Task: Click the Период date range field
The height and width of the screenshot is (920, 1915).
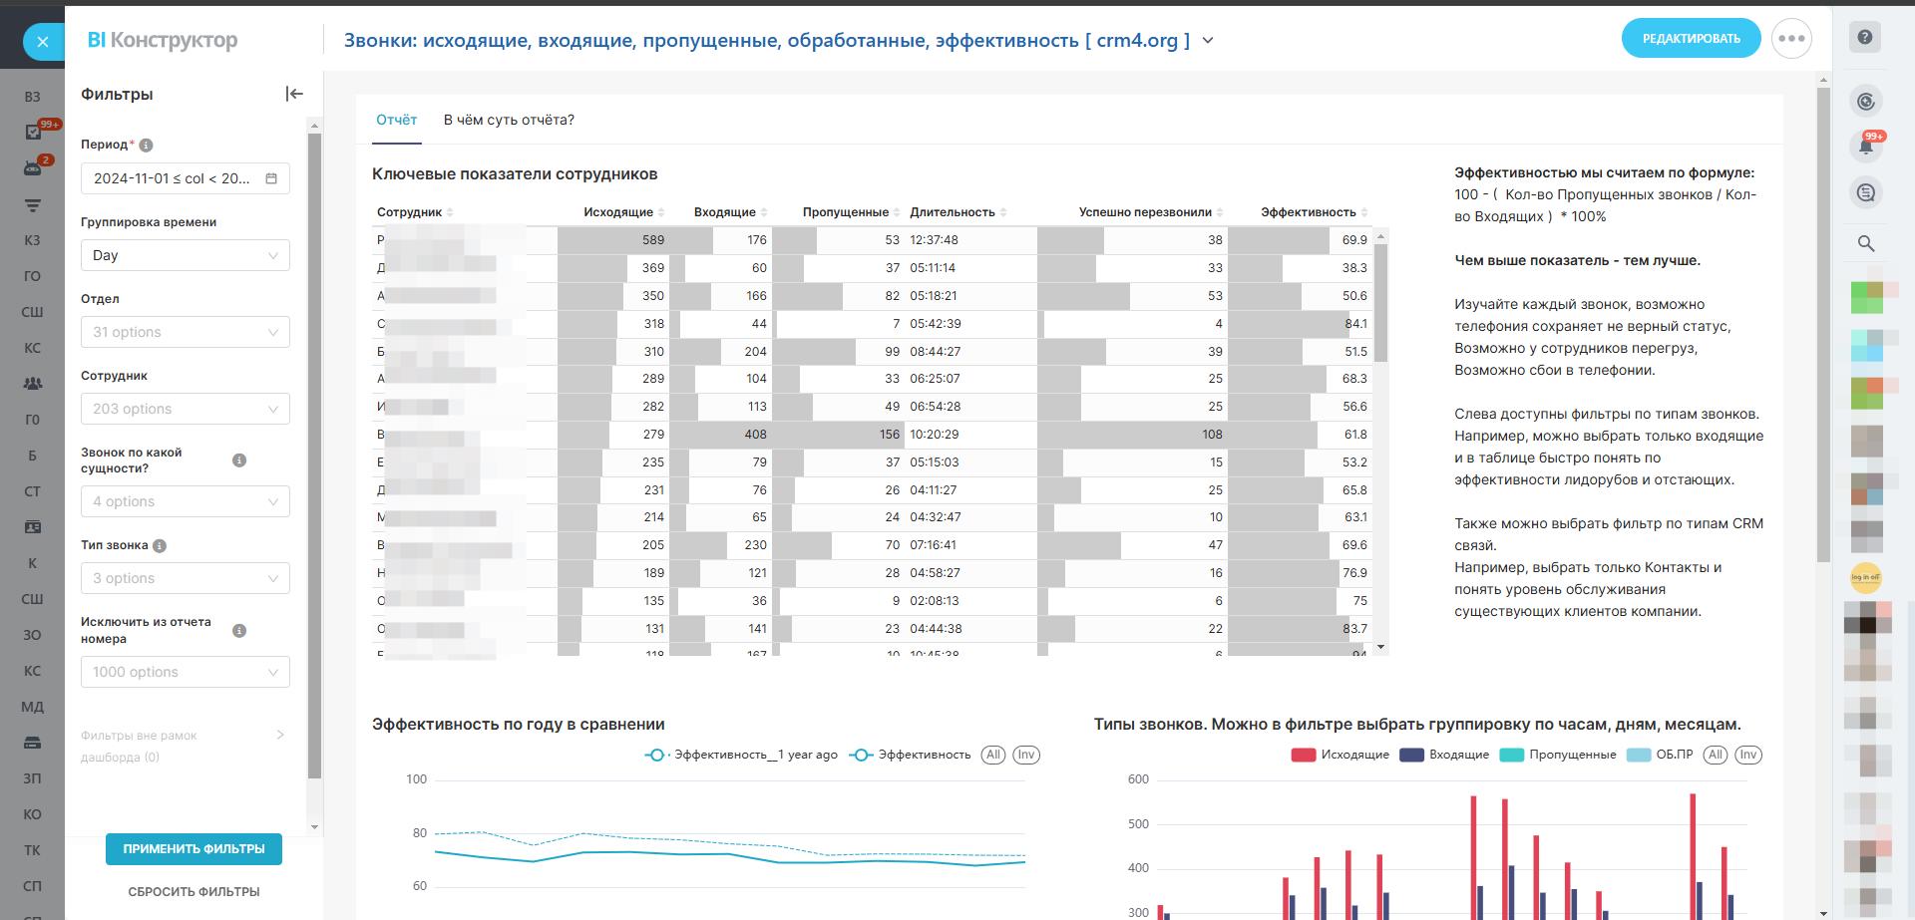Action: [185, 178]
